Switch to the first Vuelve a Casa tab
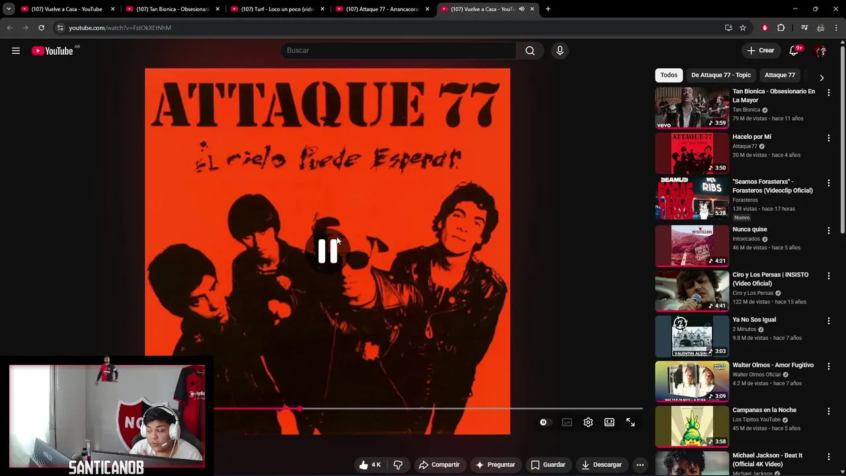The image size is (846, 476). click(67, 9)
